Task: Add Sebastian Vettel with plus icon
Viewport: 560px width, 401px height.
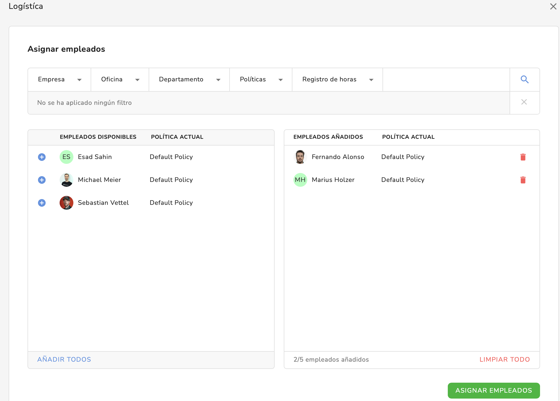Action: click(42, 203)
